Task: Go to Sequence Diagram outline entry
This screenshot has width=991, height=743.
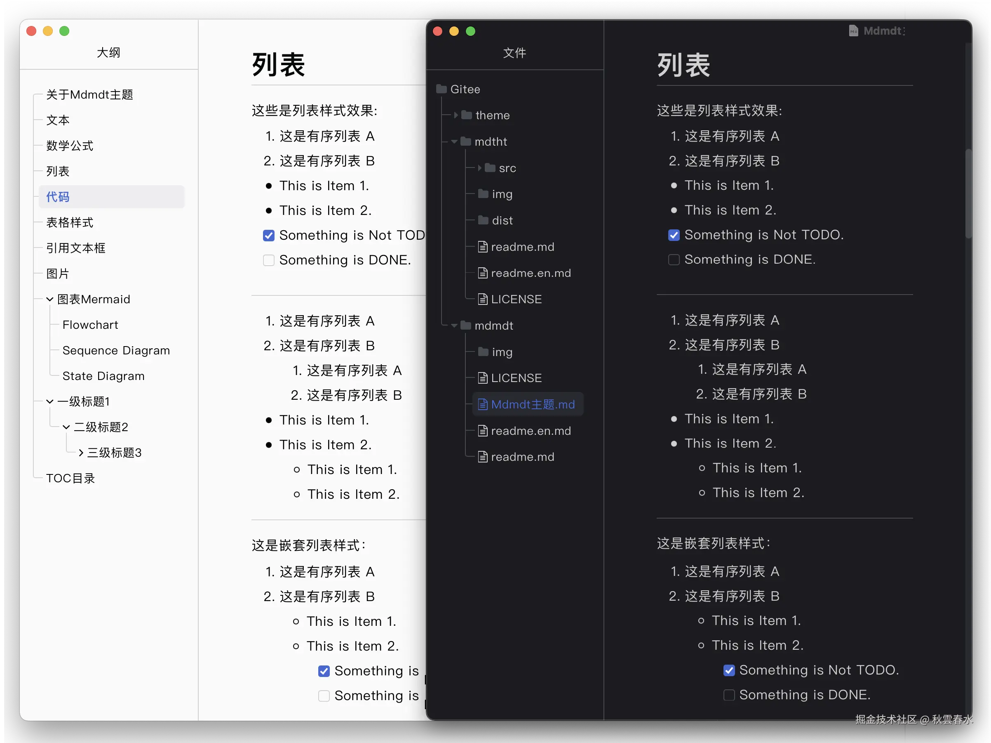Action: 116,350
